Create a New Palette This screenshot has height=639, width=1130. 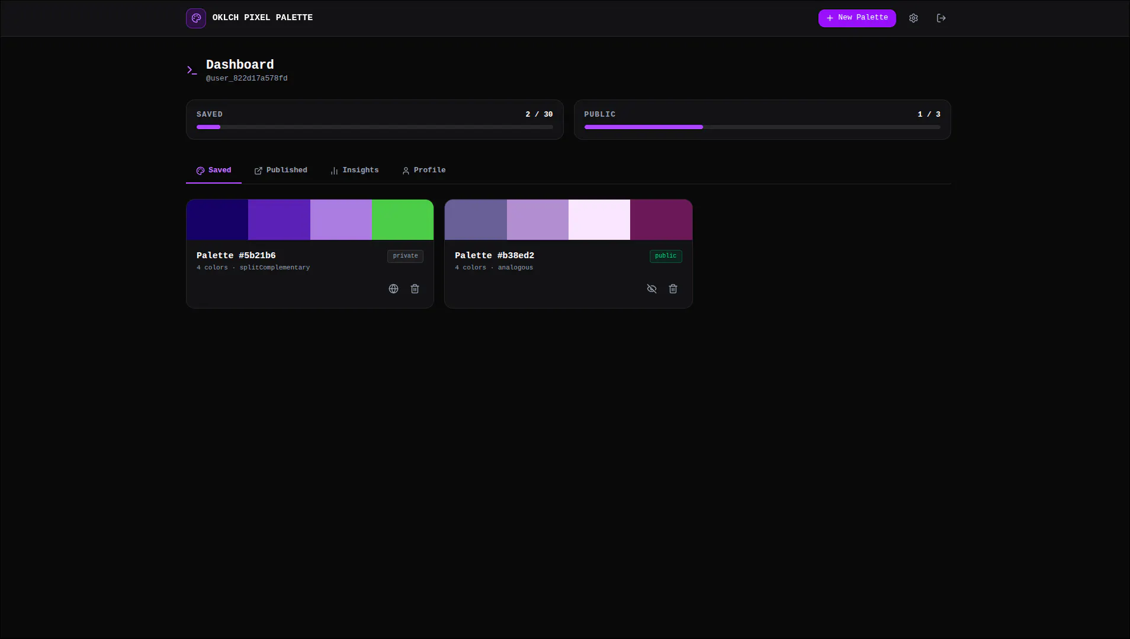point(857,18)
